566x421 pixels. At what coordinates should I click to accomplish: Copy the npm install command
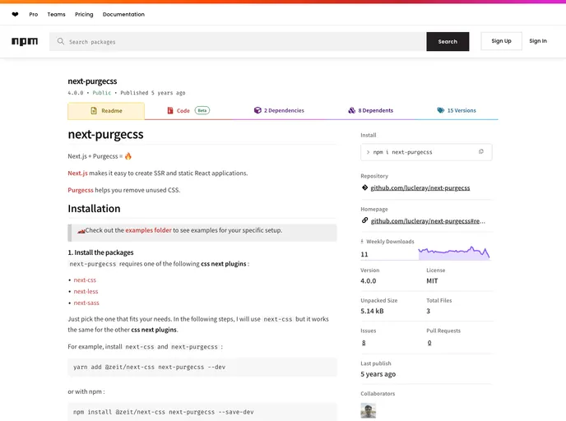pyautogui.click(x=480, y=151)
